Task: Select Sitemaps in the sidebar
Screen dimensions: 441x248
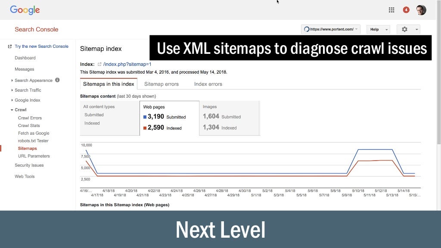Action: tap(27, 149)
